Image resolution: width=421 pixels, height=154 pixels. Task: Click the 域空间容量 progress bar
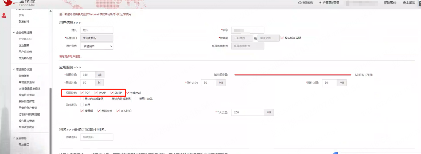293,75
